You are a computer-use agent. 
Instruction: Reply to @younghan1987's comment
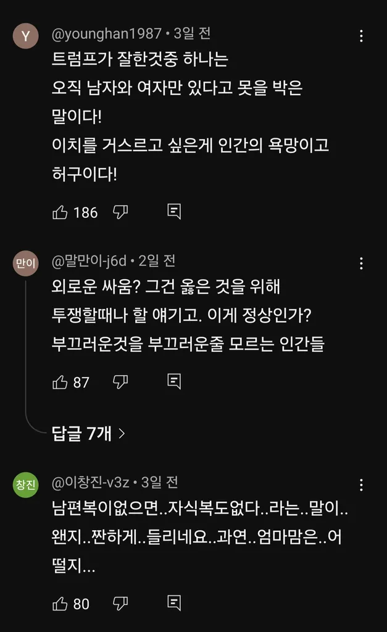point(174,211)
